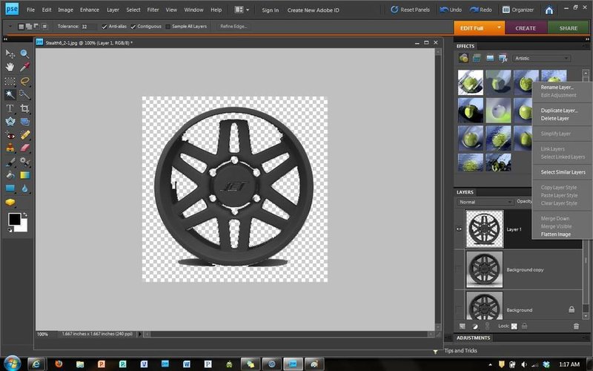Select the Crop tool

point(24,108)
